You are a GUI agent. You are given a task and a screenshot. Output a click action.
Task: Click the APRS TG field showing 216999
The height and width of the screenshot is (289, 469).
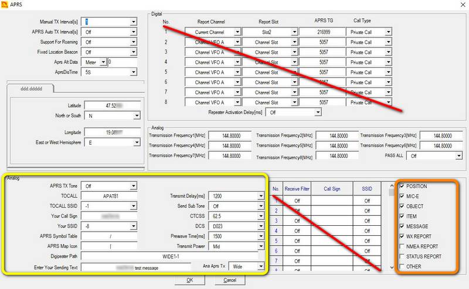[322, 32]
